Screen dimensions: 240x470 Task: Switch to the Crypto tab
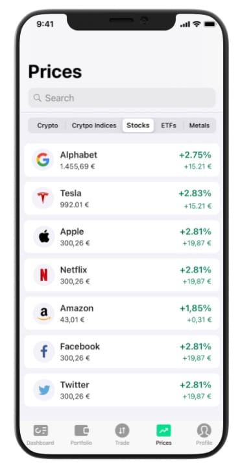pyautogui.click(x=47, y=125)
